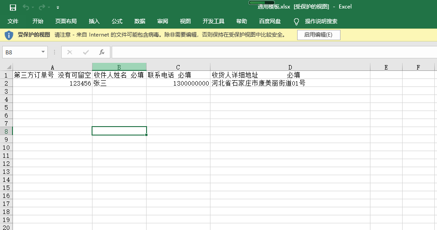The width and height of the screenshot is (437, 230).
Task: Click inside the formula bar input
Action: click(x=268, y=52)
